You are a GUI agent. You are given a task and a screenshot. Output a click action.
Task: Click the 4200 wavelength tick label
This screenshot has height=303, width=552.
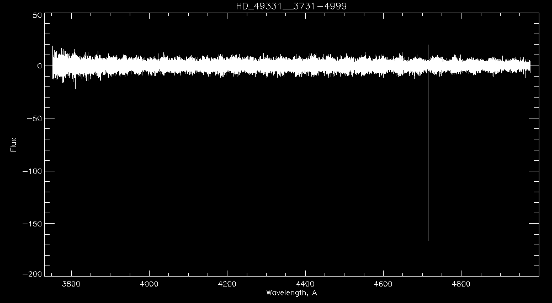pyautogui.click(x=227, y=284)
